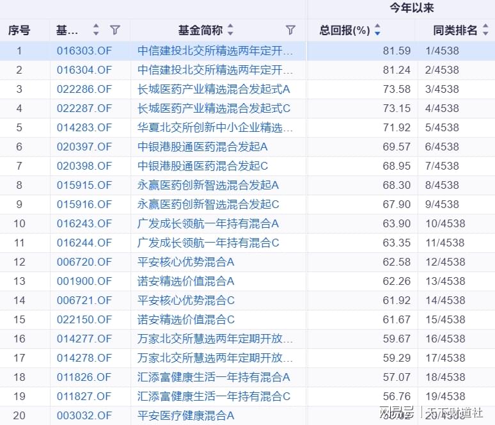The height and width of the screenshot is (425, 495).
Task: Open fund 华夏北交所创新中小企业精选
Action: (215, 127)
